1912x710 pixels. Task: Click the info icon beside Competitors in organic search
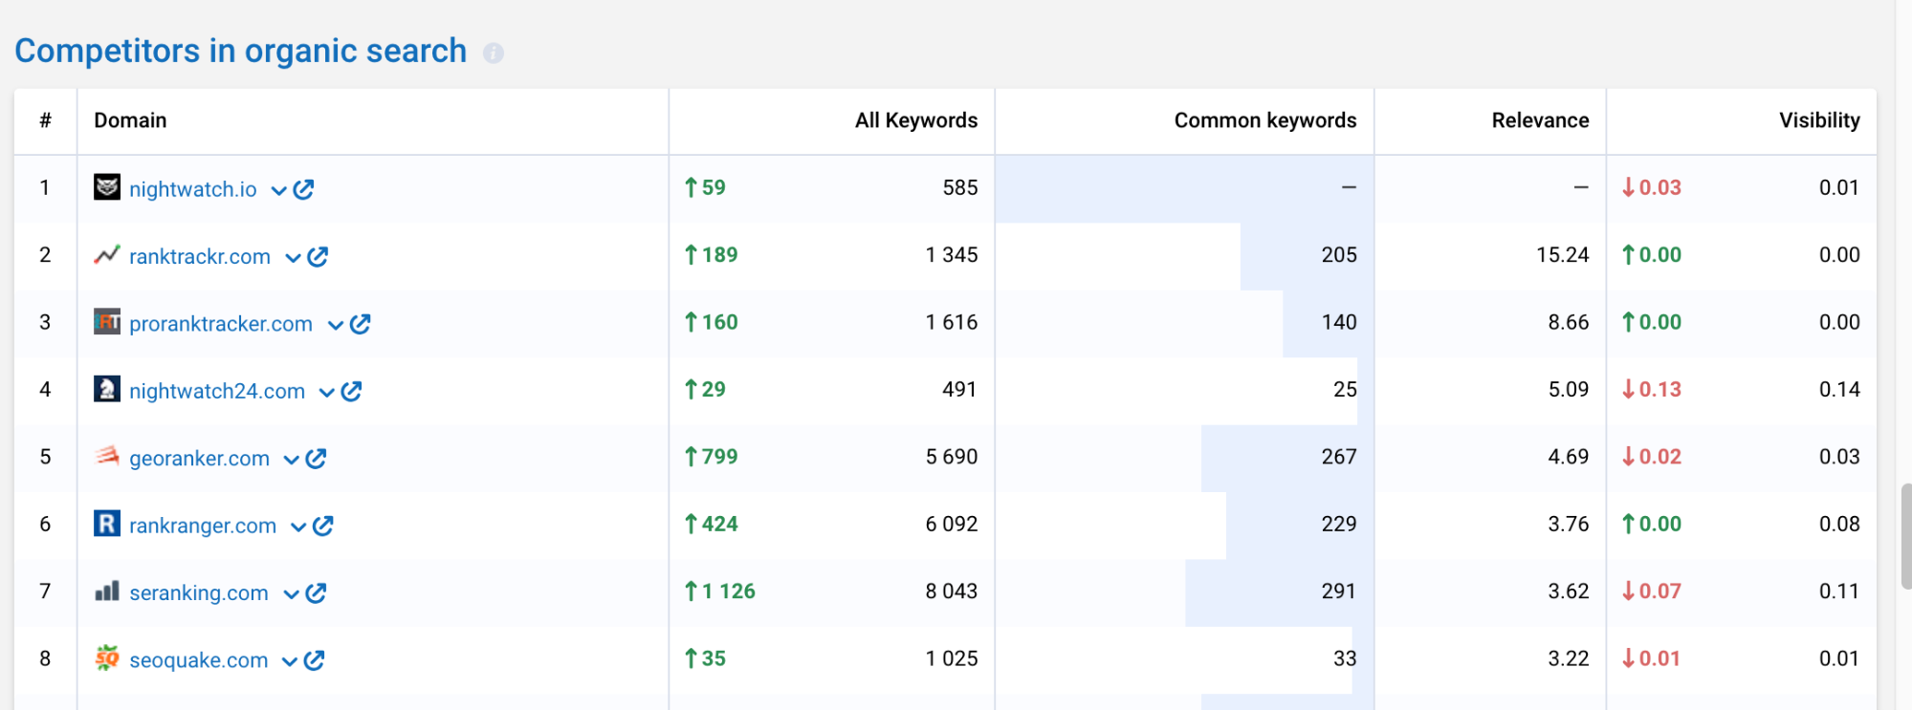click(x=494, y=53)
